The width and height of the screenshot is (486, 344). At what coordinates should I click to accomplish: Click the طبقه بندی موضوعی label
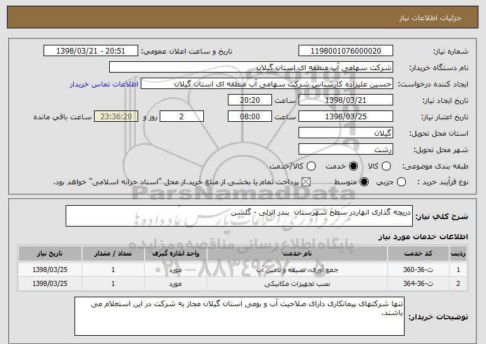tap(435, 167)
